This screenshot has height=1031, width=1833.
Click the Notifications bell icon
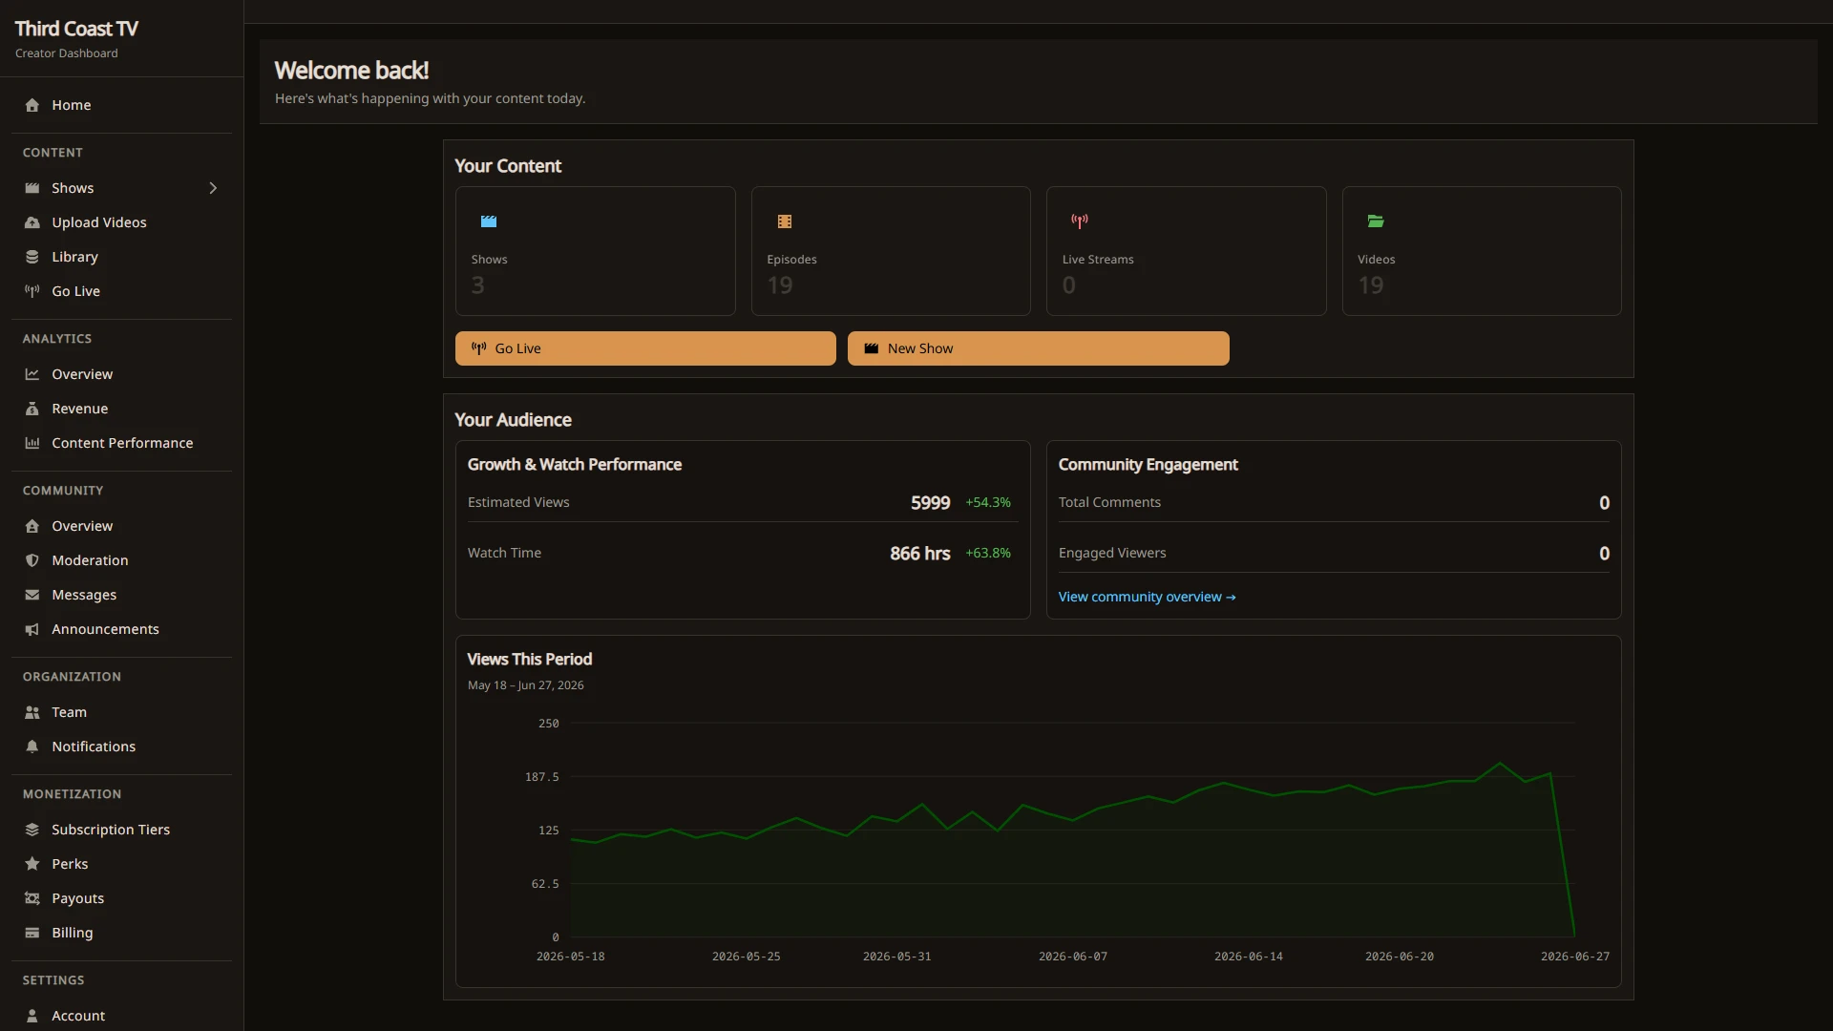(x=32, y=747)
